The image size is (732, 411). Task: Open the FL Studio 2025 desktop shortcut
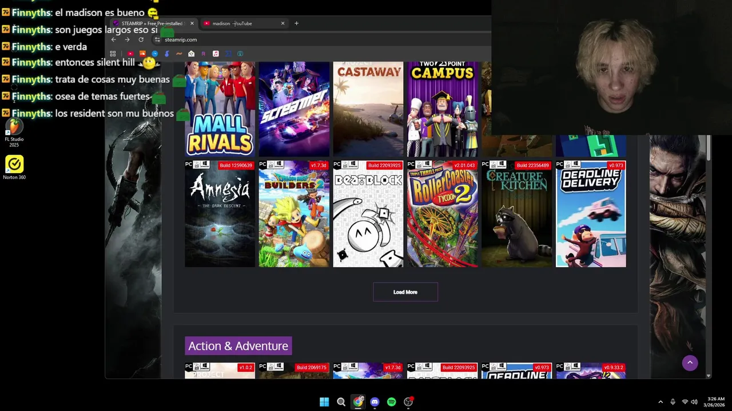(x=14, y=132)
